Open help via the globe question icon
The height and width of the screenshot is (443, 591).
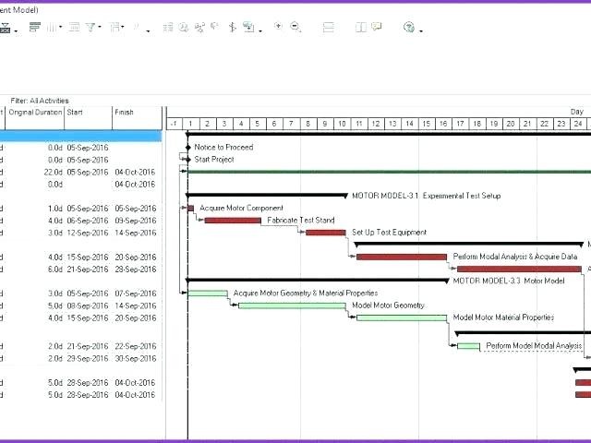[x=409, y=28]
